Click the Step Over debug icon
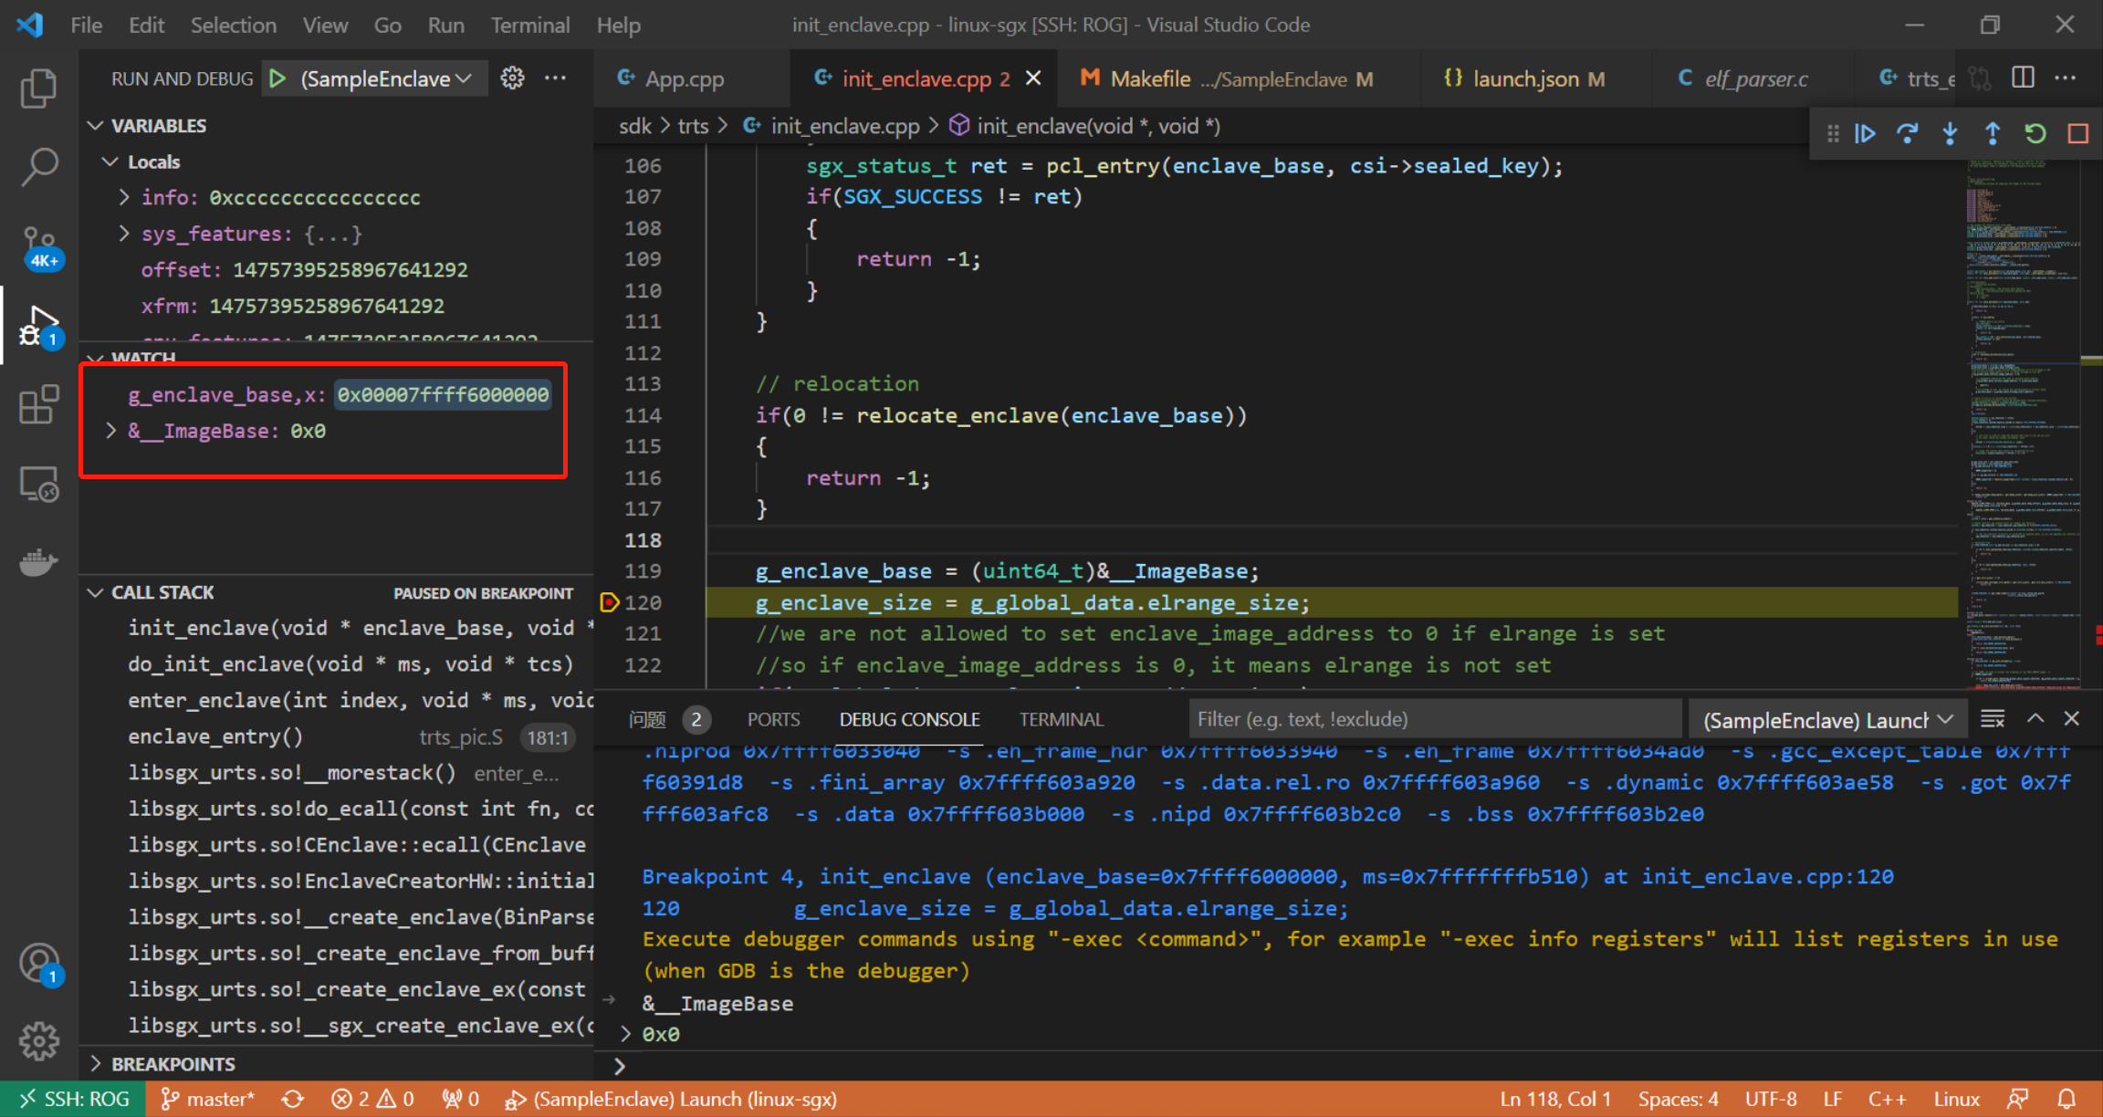The width and height of the screenshot is (2103, 1117). pyautogui.click(x=1907, y=133)
